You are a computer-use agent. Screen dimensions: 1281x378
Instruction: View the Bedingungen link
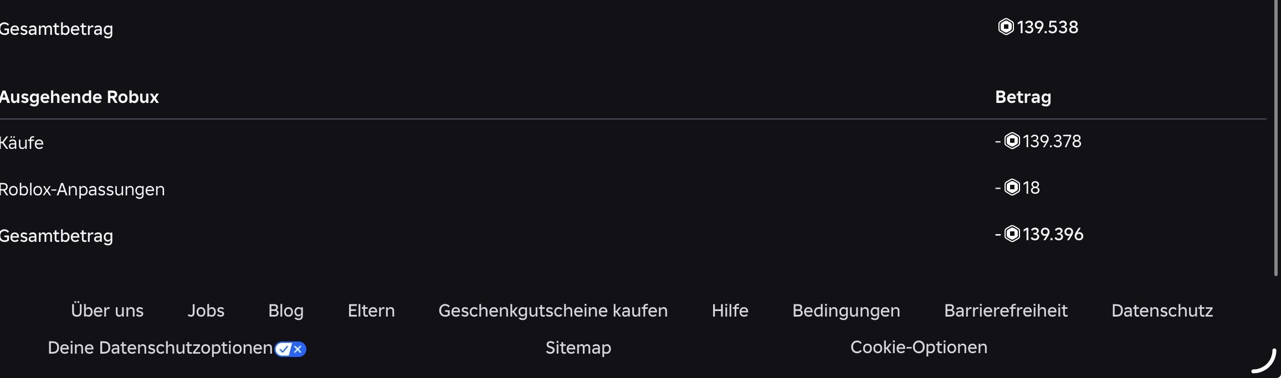pyautogui.click(x=846, y=310)
